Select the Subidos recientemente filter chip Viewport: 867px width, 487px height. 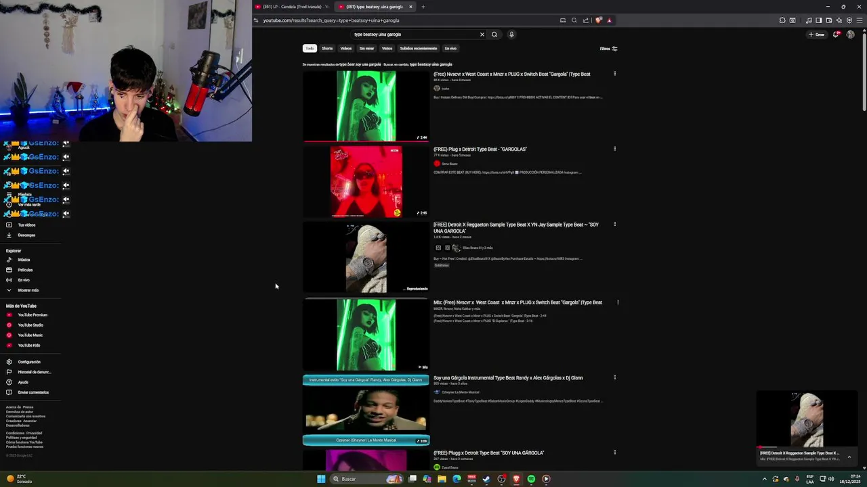click(418, 49)
